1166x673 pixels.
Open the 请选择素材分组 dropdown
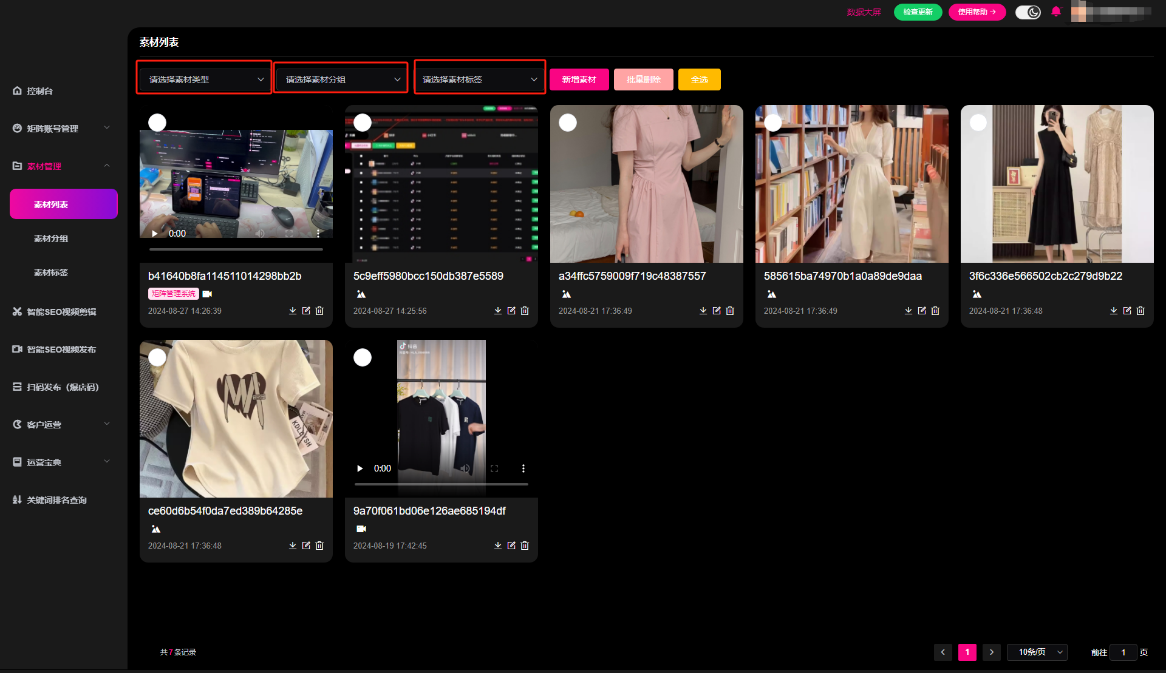click(x=341, y=79)
